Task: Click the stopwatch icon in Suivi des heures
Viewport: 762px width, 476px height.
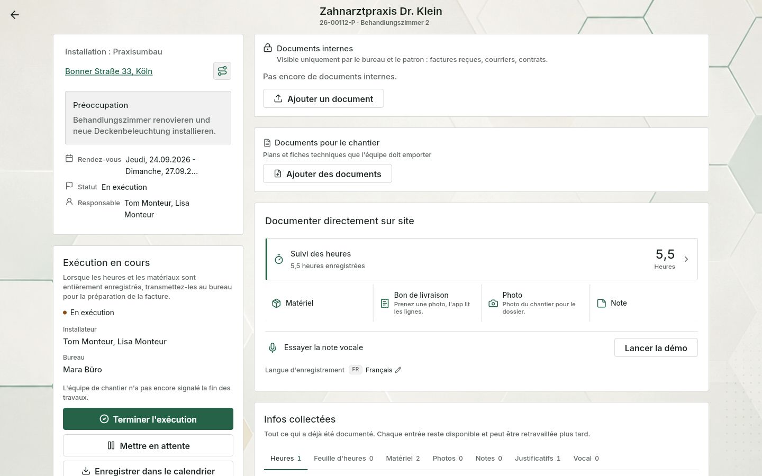Action: (x=279, y=259)
